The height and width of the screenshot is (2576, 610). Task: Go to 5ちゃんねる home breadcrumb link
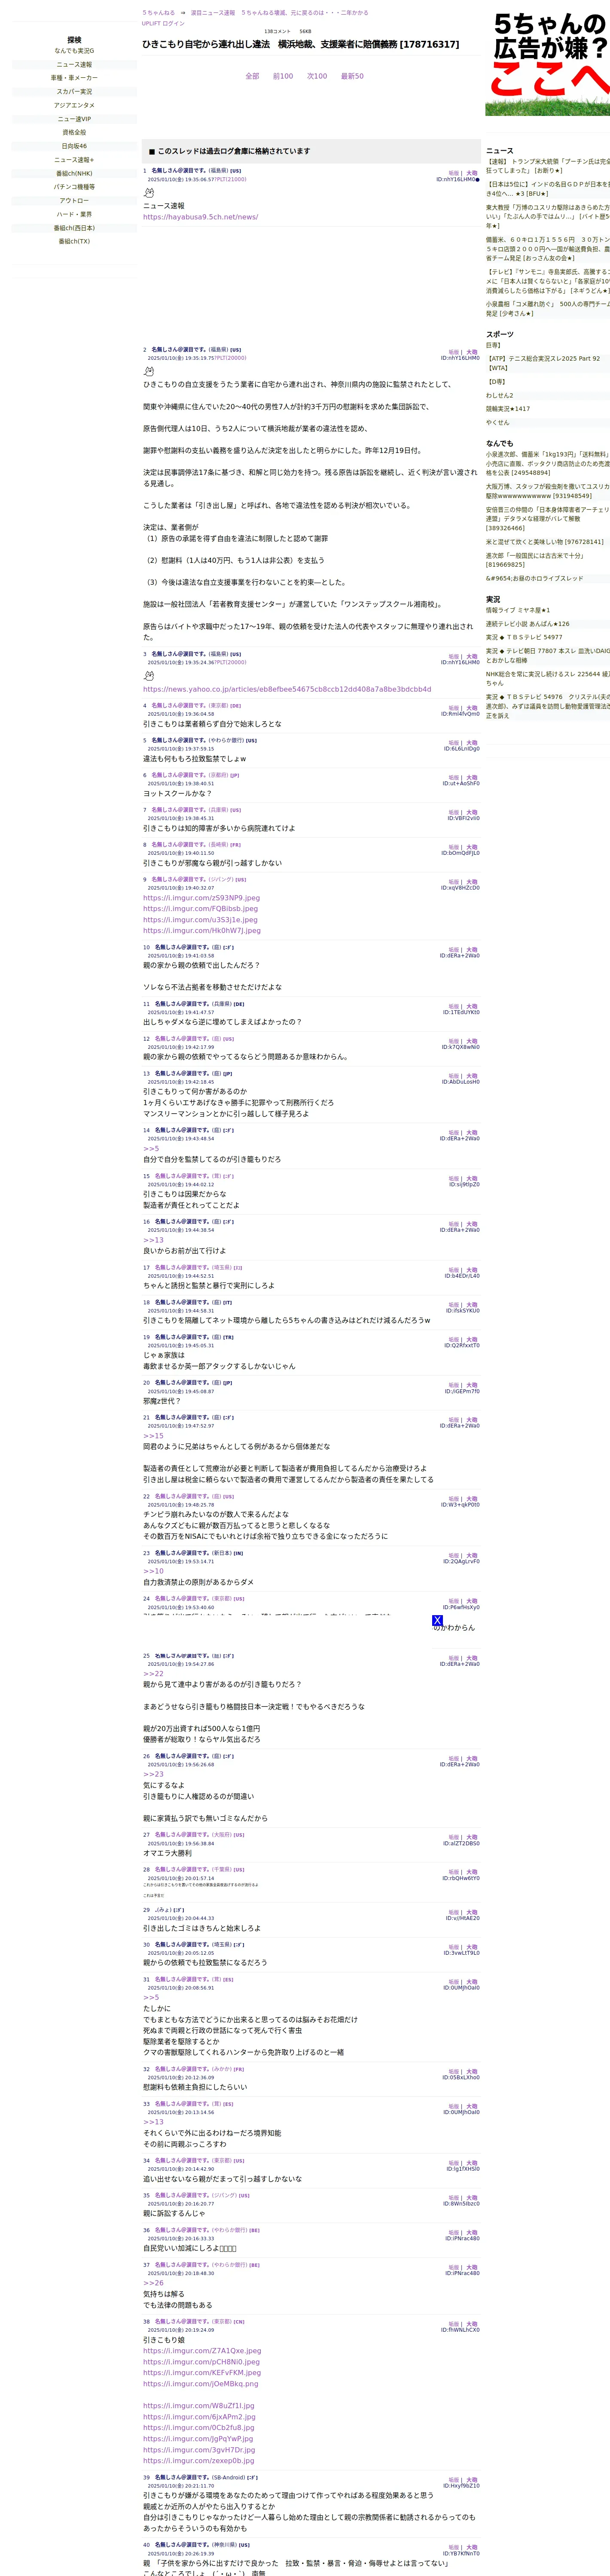point(158,13)
